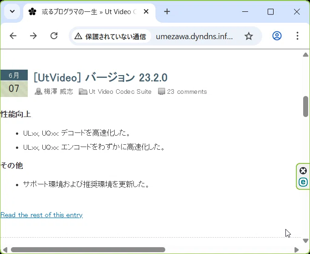Close the Ut Video browser tab
The width and height of the screenshot is (310, 254).
146,12
